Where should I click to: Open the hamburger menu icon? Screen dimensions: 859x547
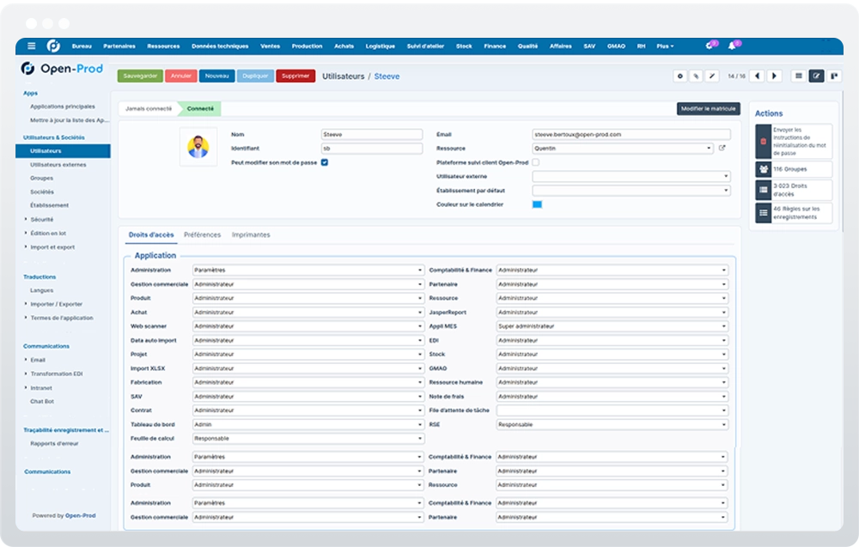(31, 46)
